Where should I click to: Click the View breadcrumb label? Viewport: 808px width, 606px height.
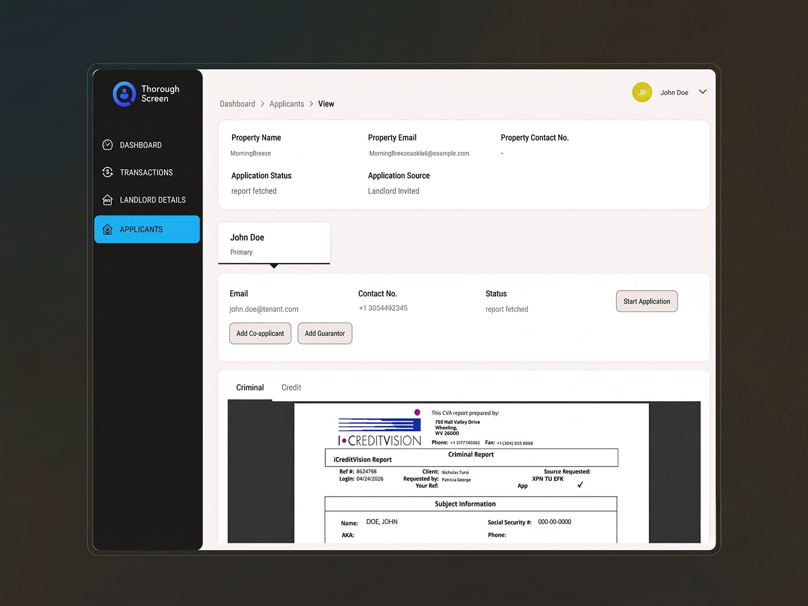[x=326, y=104]
